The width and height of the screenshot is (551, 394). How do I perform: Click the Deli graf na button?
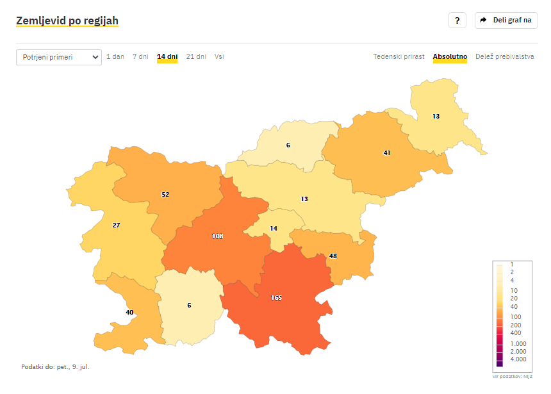pos(506,21)
